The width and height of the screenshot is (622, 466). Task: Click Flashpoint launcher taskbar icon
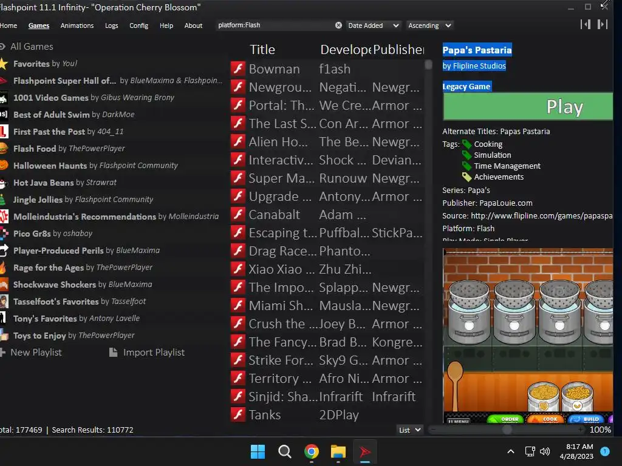click(365, 451)
